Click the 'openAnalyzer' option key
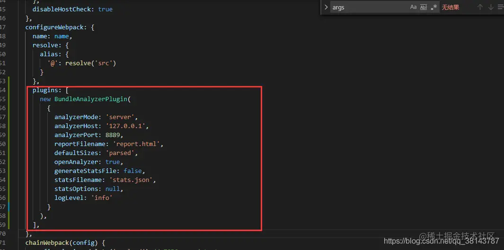 pos(76,162)
